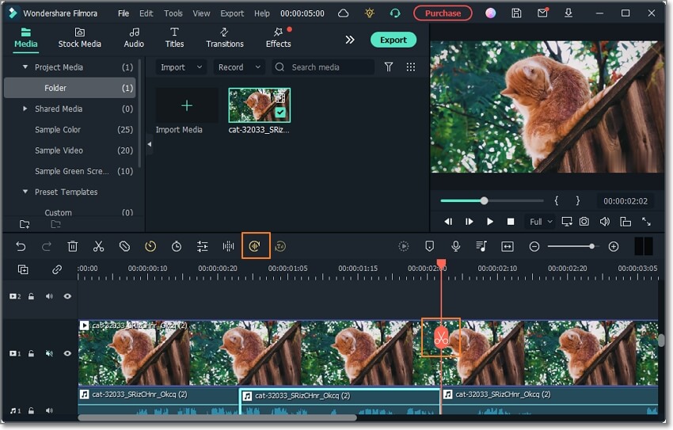Click zoom to fit timeline icon
This screenshot has width=673, height=430.
pyautogui.click(x=508, y=246)
